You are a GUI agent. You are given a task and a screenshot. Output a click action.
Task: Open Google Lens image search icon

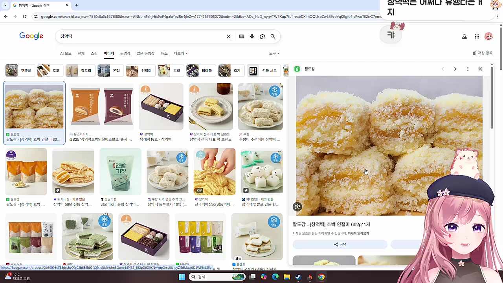(x=263, y=37)
